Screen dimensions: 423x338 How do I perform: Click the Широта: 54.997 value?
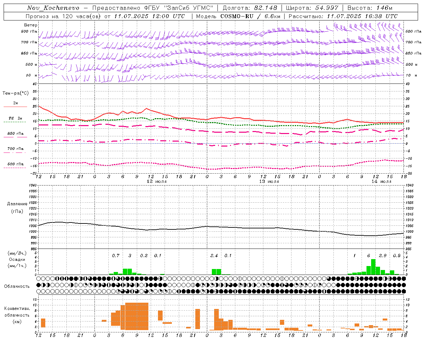coord(312,8)
